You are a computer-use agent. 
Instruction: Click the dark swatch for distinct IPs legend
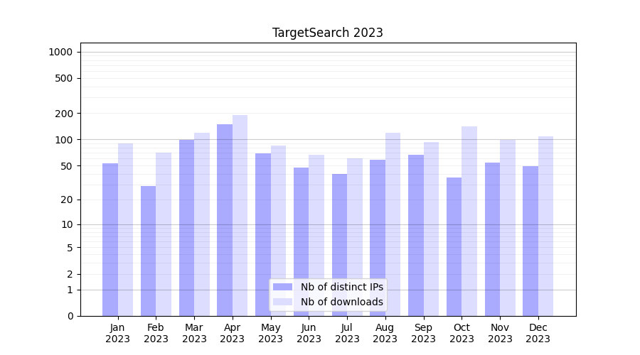(x=282, y=287)
